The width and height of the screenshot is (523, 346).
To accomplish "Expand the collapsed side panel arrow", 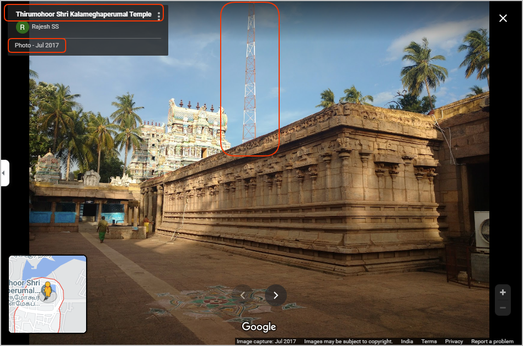I will [4, 173].
